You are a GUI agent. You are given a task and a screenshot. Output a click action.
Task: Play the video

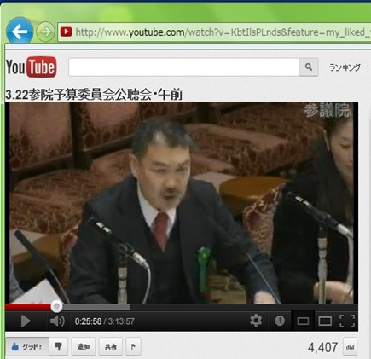tap(26, 321)
